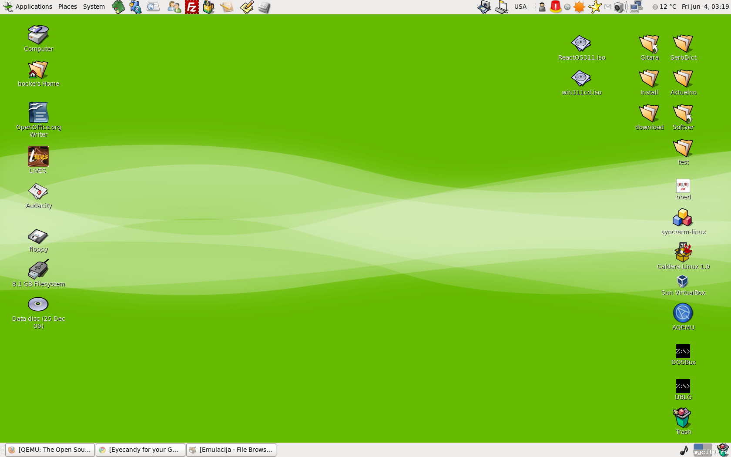The image size is (731, 457).
Task: Launch the web browser globe-card icon
Action: [153, 7]
